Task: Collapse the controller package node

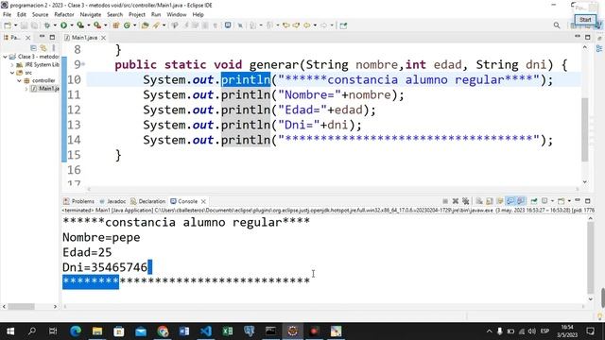Action: coord(19,80)
